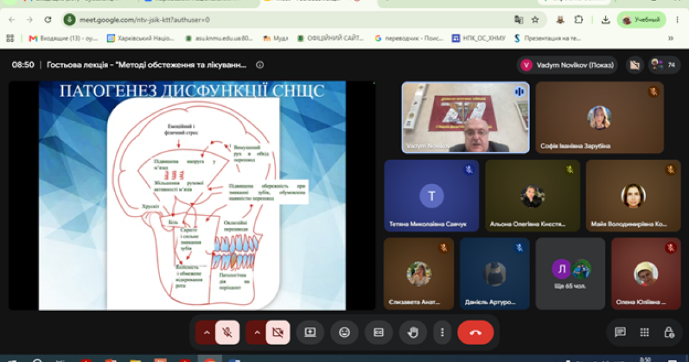The width and height of the screenshot is (689, 362).
Task: Leave the call with the red hang-up button
Action: (476, 332)
